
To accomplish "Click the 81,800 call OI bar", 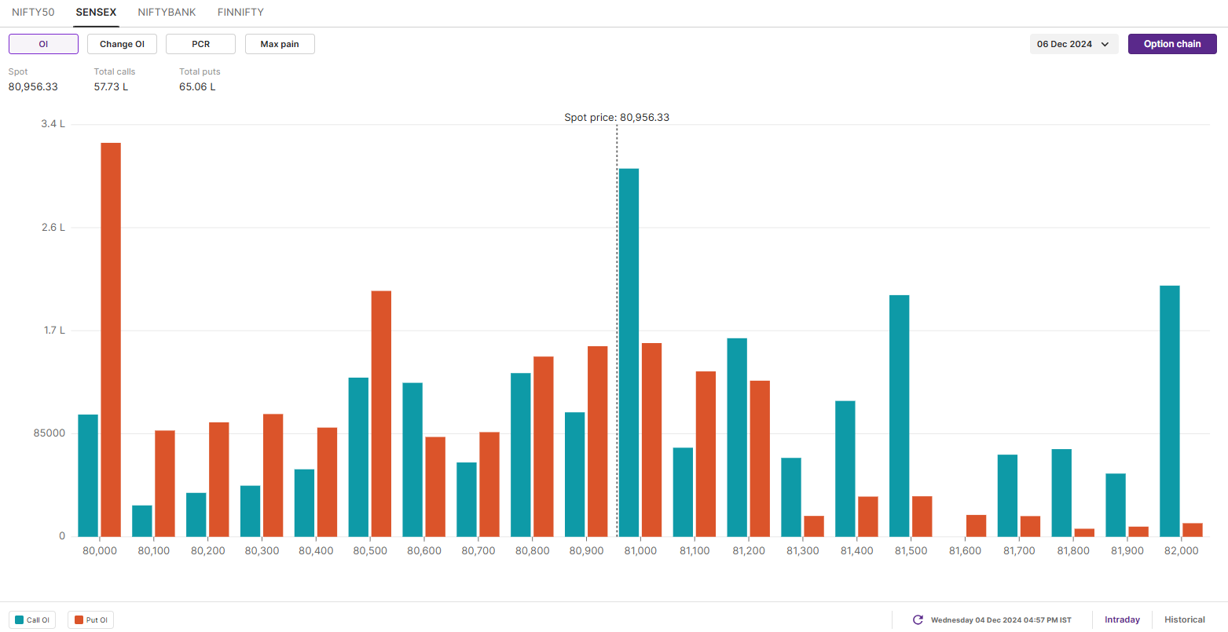I will (1062, 493).
